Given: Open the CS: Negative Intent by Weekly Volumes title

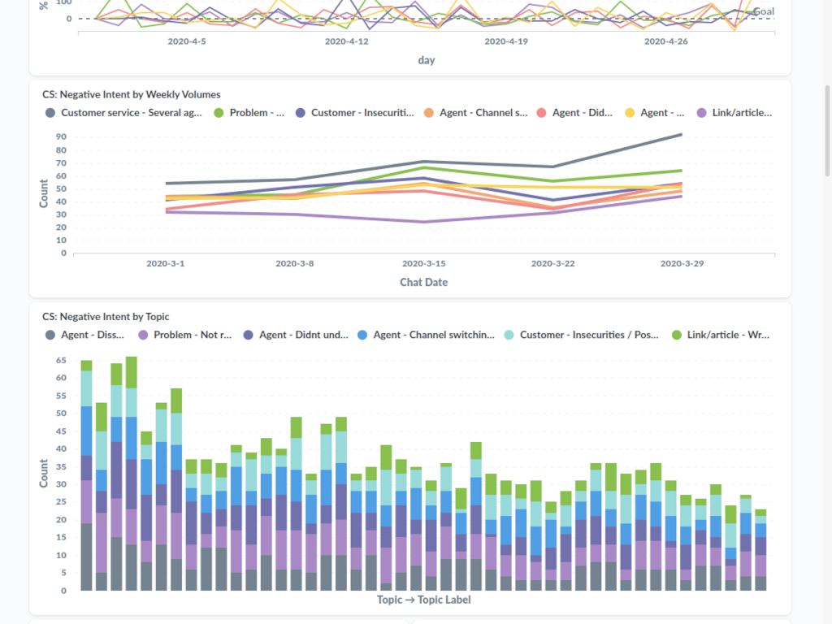Looking at the screenshot, I should tap(131, 94).
